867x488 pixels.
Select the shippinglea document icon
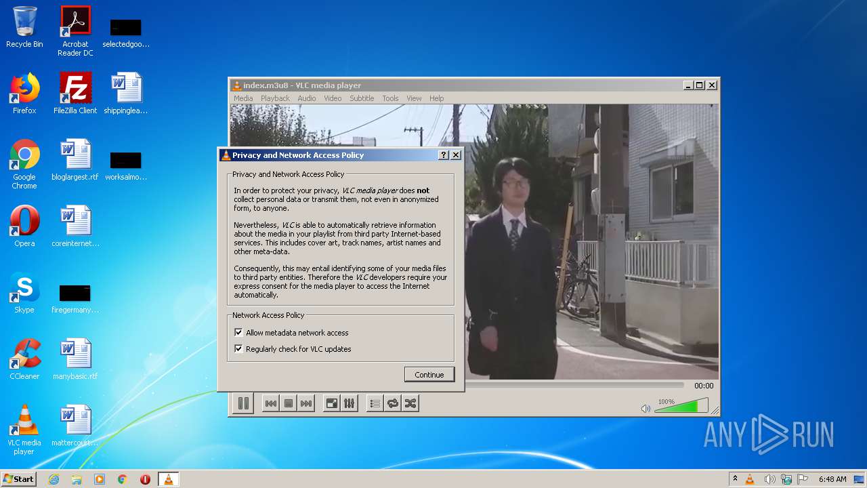[x=126, y=94]
